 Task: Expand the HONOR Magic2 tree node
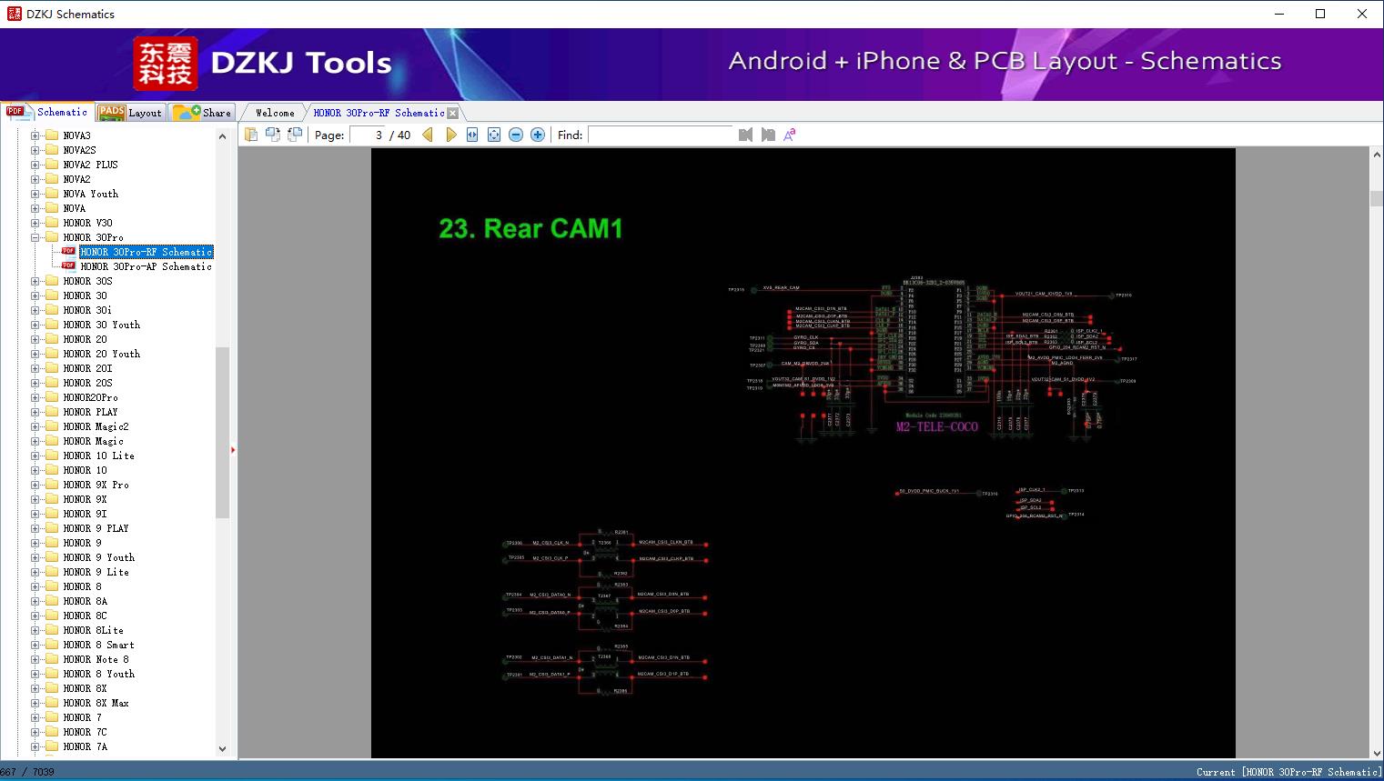35,426
